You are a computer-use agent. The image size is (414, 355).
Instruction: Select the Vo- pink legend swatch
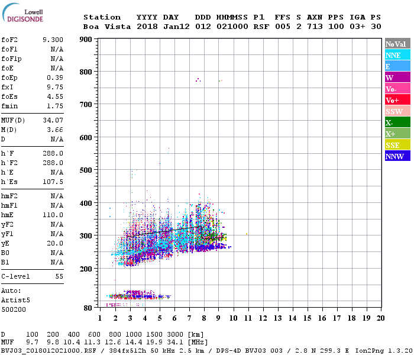click(397, 89)
